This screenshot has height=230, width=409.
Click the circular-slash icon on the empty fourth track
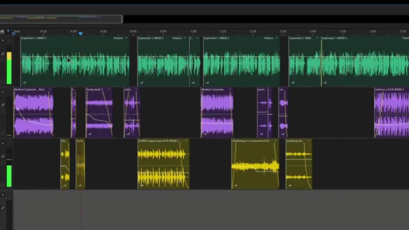(3, 208)
